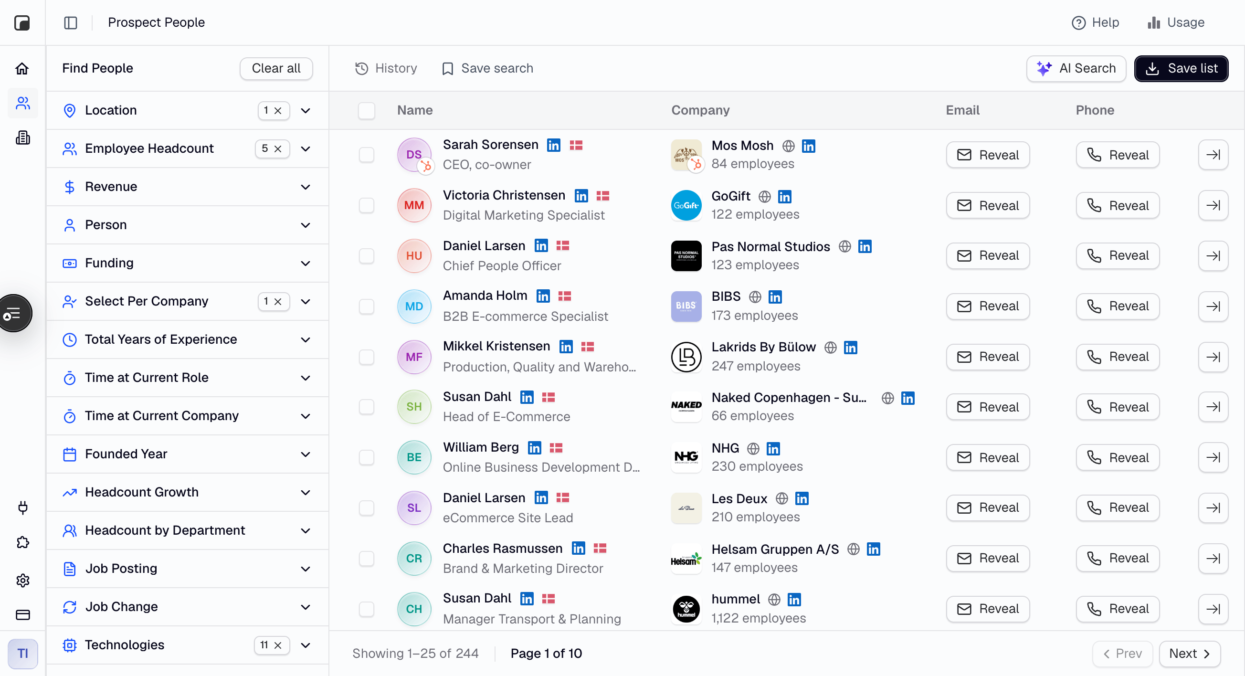Open the home icon in sidebar
Image resolution: width=1245 pixels, height=676 pixels.
coord(22,69)
